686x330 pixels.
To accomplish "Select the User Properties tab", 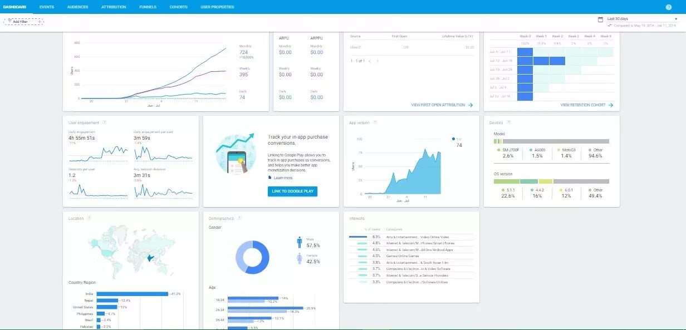I will (217, 7).
